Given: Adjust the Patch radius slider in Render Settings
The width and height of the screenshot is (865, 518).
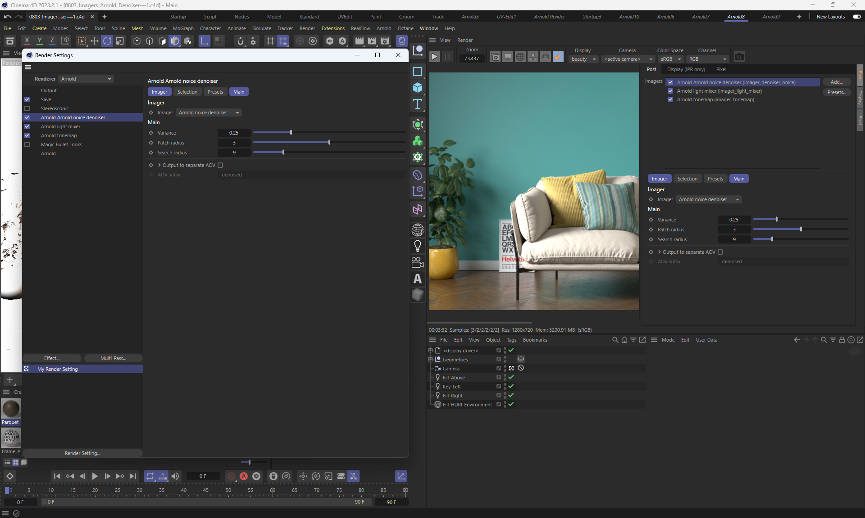Looking at the screenshot, I should (x=329, y=143).
